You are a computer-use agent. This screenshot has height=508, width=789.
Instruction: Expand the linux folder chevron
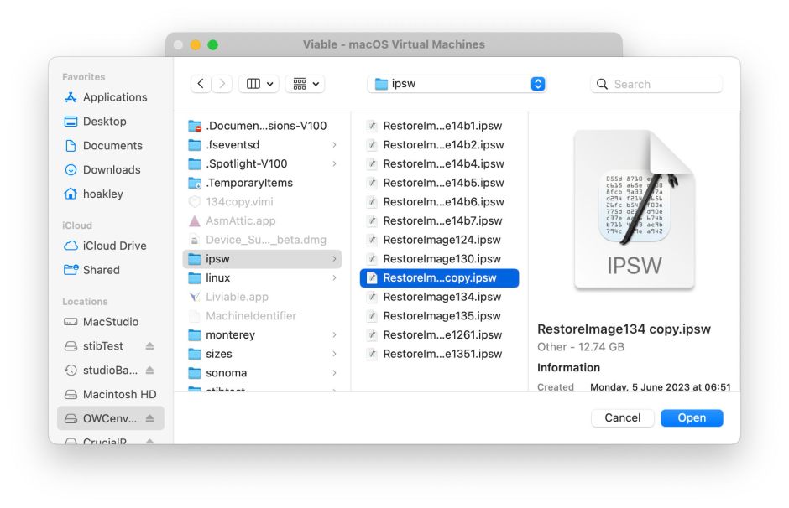[334, 278]
